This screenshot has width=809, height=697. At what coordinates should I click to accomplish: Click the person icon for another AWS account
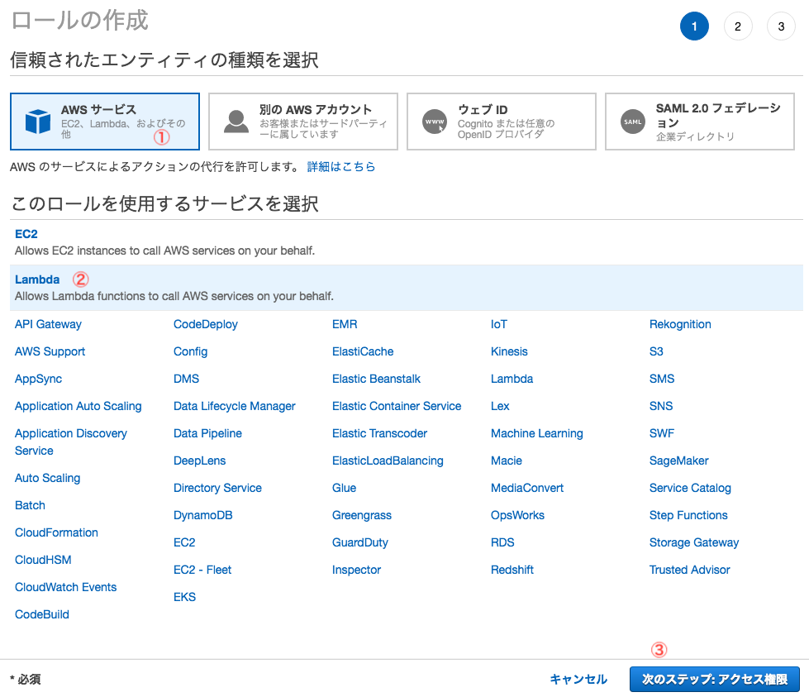236,122
